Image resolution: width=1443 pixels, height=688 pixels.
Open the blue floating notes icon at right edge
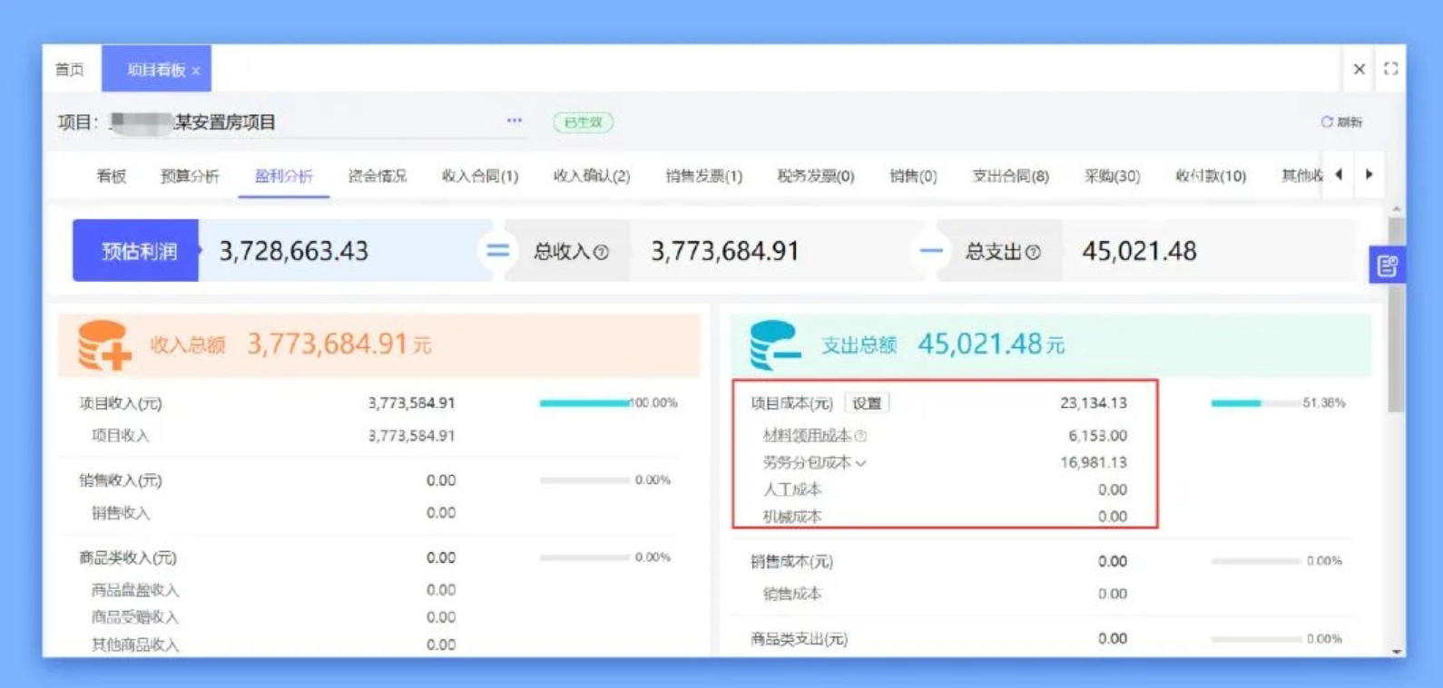click(x=1387, y=266)
